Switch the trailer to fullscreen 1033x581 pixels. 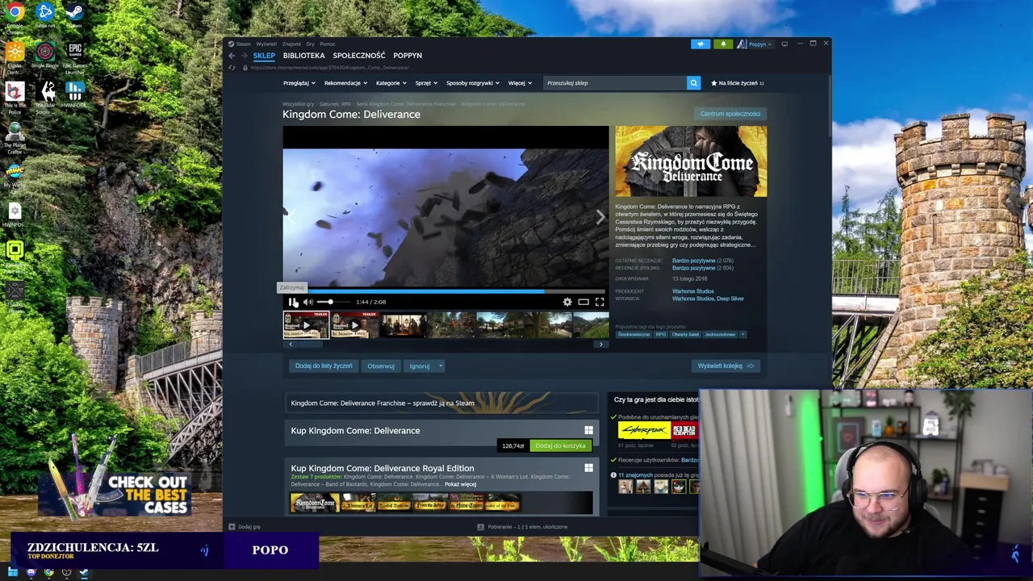coord(600,302)
